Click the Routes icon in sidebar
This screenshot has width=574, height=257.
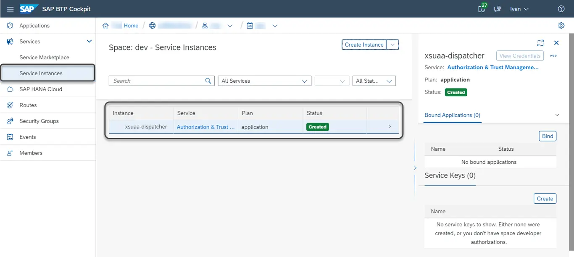tap(10, 105)
